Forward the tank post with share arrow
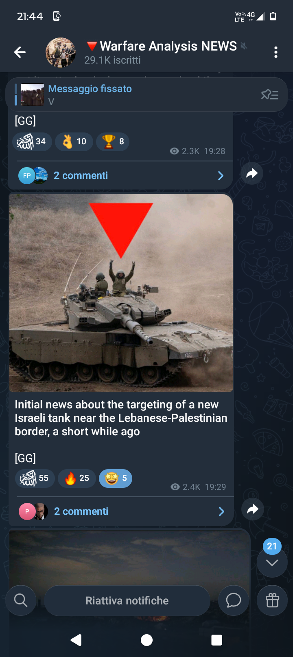The height and width of the screenshot is (657, 293). pyautogui.click(x=253, y=509)
